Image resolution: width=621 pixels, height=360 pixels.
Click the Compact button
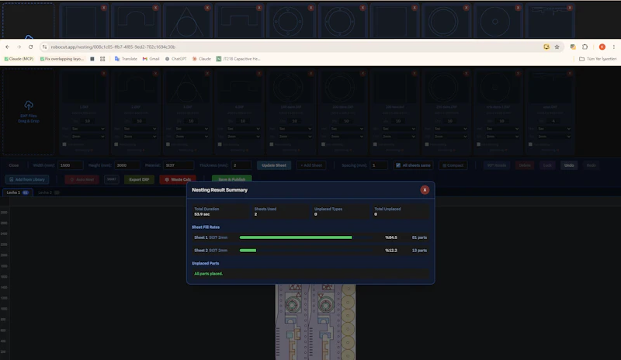coord(453,165)
